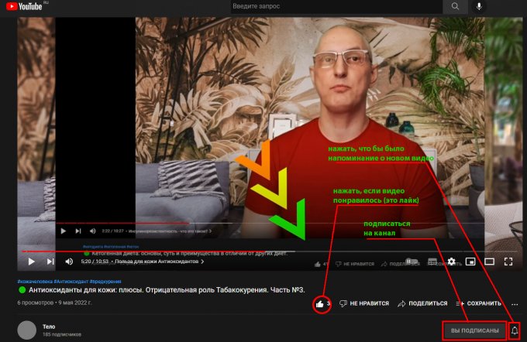This screenshot has width=527, height=342.
Task: Open player settings gear
Action: [x=449, y=262]
